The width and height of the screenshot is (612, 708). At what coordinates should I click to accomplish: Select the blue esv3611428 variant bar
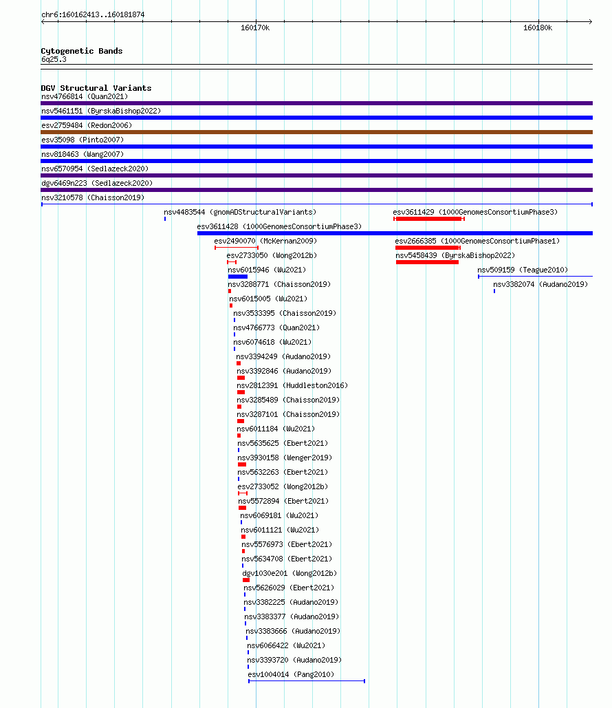(x=395, y=233)
